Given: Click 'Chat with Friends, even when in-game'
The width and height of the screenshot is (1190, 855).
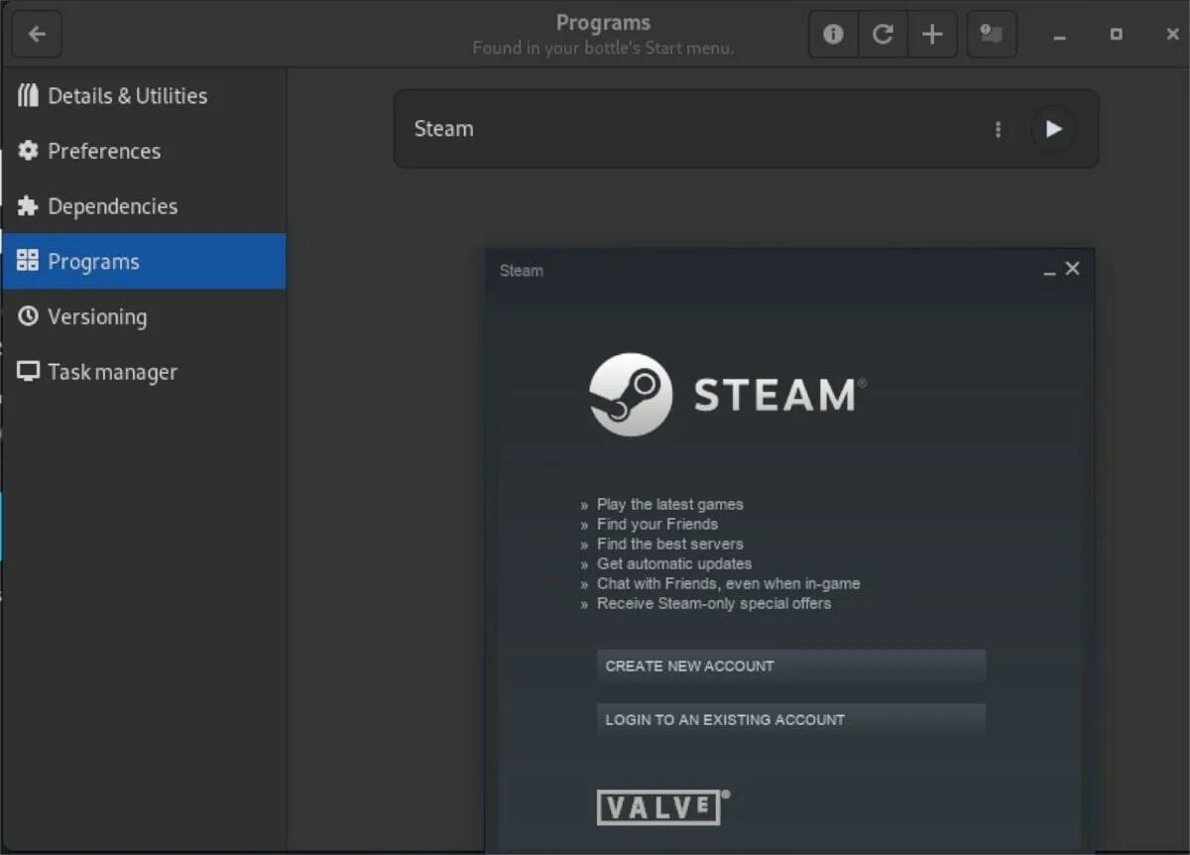Looking at the screenshot, I should coord(728,583).
